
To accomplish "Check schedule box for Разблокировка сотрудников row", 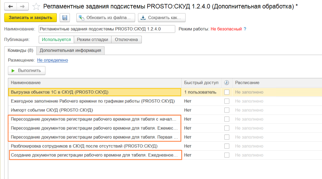I will click(x=227, y=146).
